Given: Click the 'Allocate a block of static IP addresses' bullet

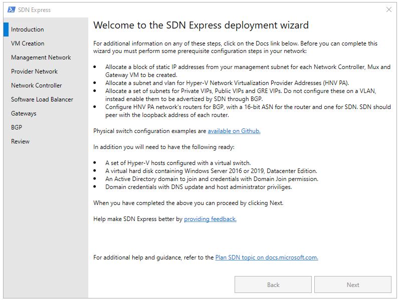Looking at the screenshot, I should point(248,71).
